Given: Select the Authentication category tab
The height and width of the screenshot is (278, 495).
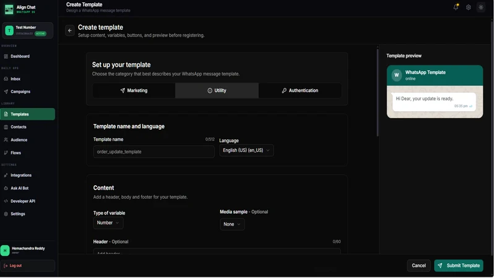Looking at the screenshot, I should pyautogui.click(x=300, y=90).
